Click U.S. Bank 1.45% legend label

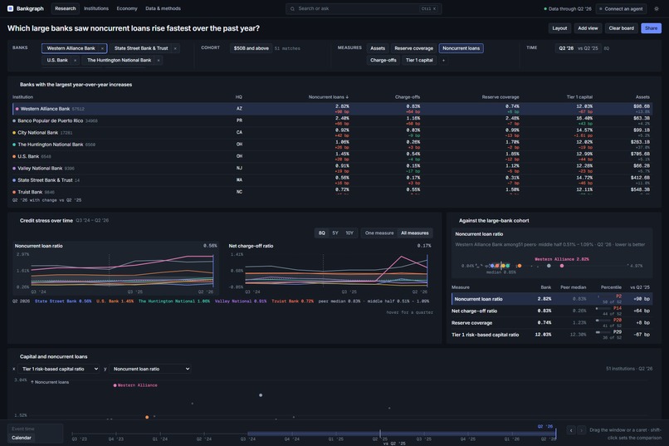coord(115,301)
